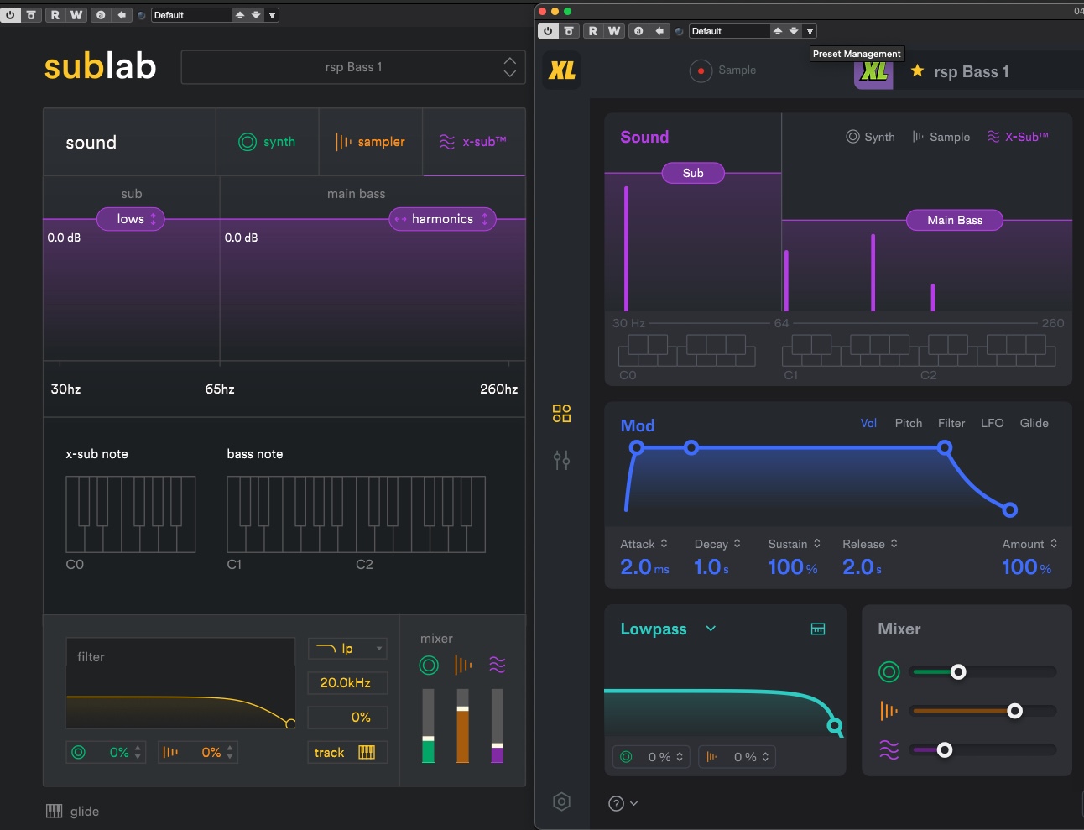Click the 20.0kHz filter cutoff field

coord(347,683)
